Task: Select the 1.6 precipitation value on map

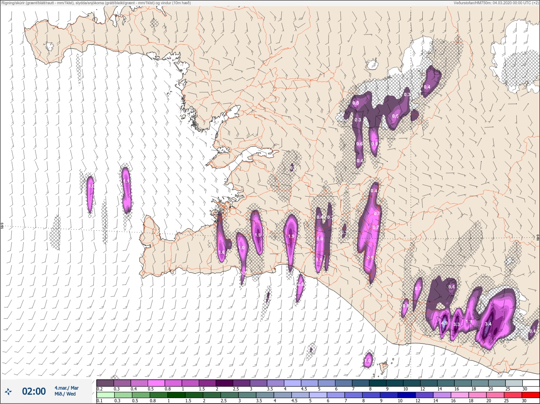Action: tap(221, 252)
